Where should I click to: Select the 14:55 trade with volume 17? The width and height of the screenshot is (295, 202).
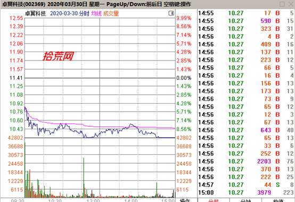(x=246, y=13)
